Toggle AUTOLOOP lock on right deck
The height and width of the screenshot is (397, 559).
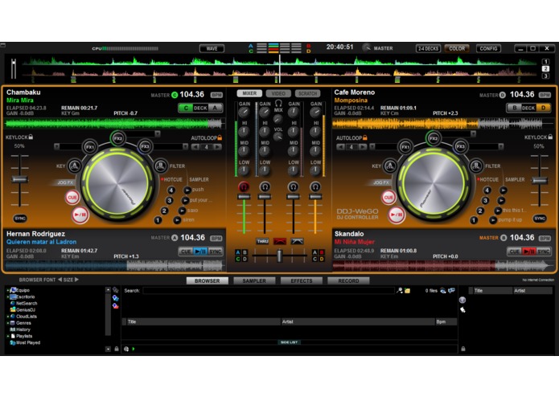pyautogui.click(x=364, y=137)
